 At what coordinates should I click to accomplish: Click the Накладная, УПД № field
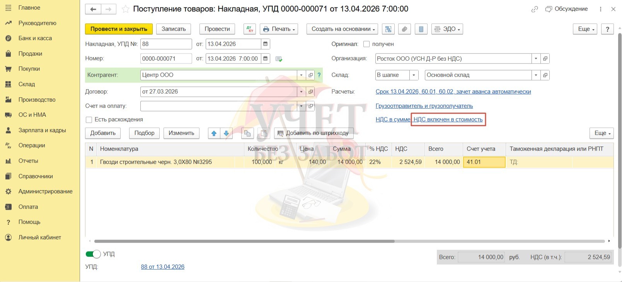point(166,44)
